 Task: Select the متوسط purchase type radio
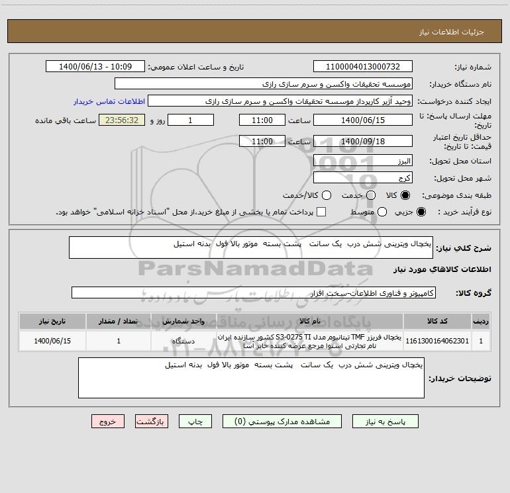tap(382, 212)
